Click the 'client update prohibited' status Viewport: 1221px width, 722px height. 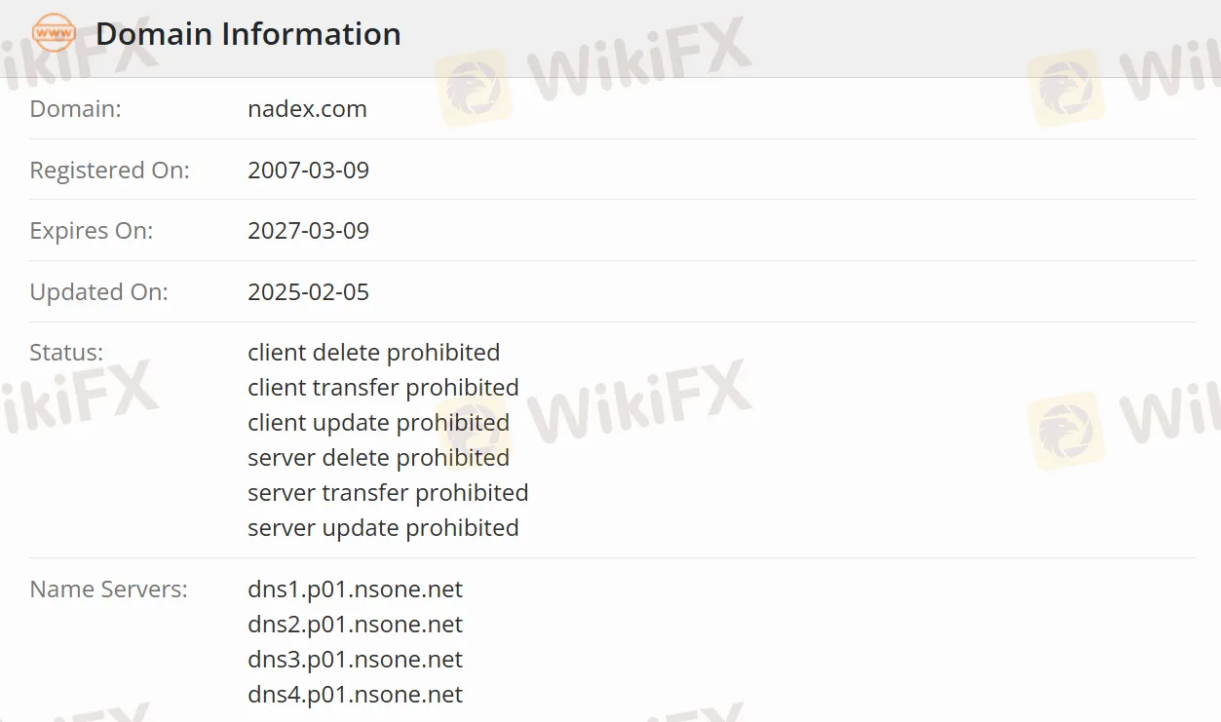click(378, 423)
